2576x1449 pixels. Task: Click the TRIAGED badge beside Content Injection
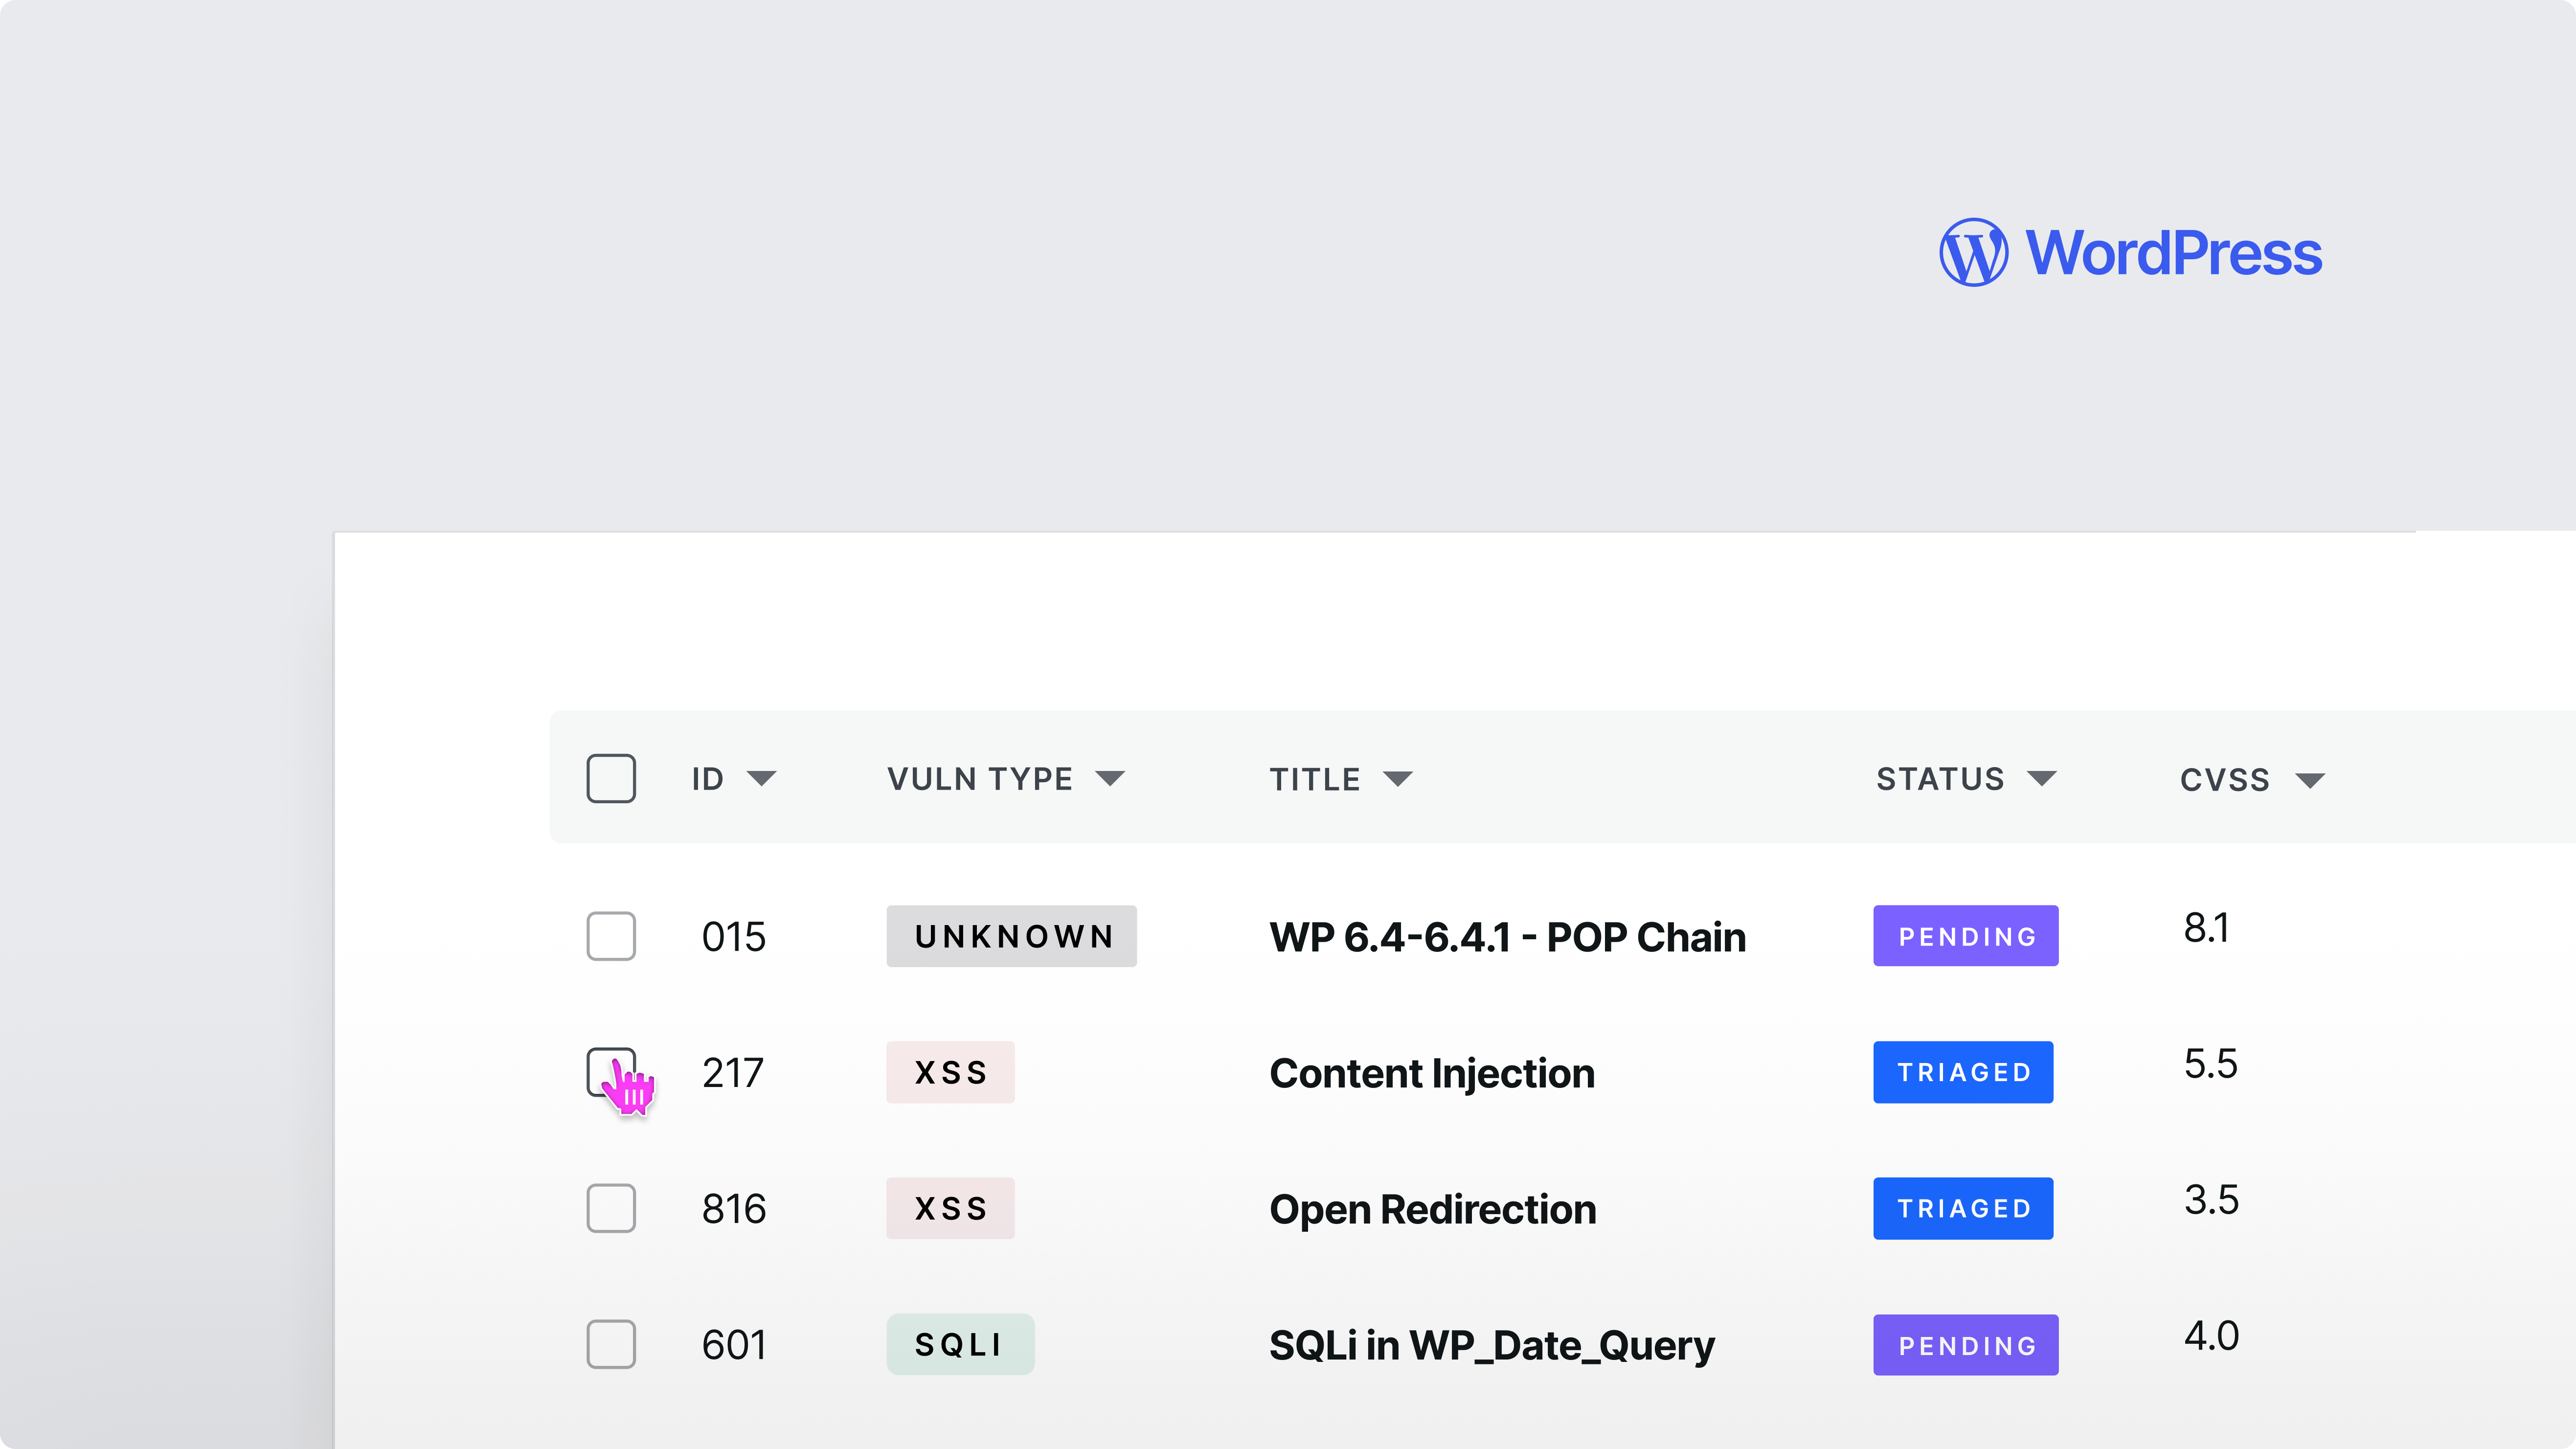click(x=1963, y=1072)
